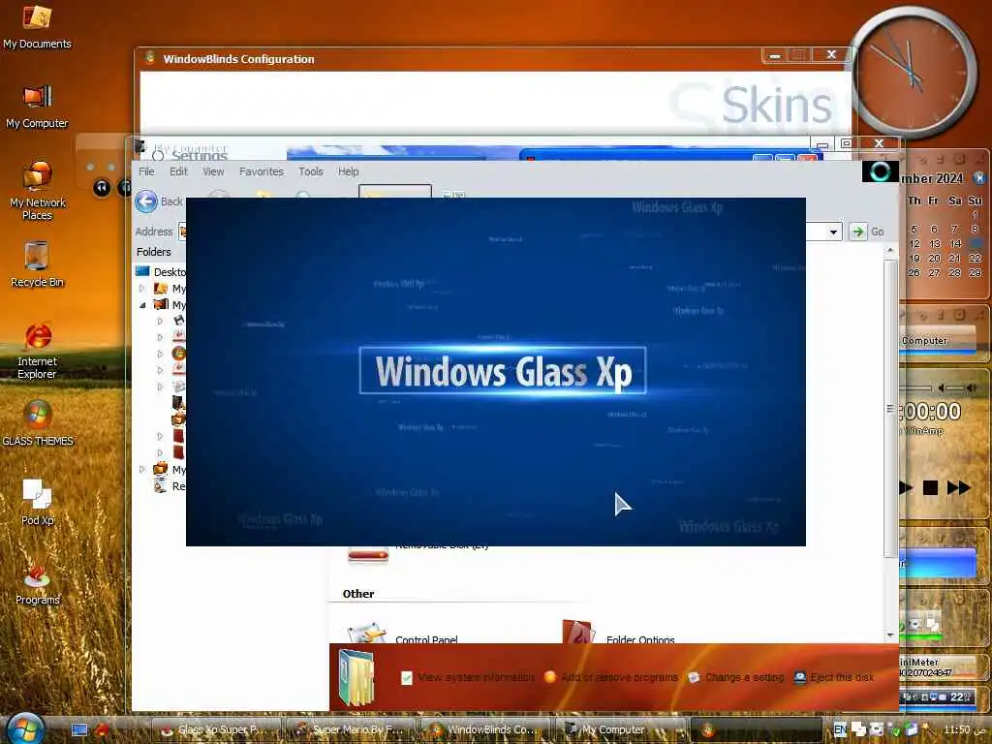Click the spinning throbber logo in My Computer
992x744 pixels.
tap(880, 171)
